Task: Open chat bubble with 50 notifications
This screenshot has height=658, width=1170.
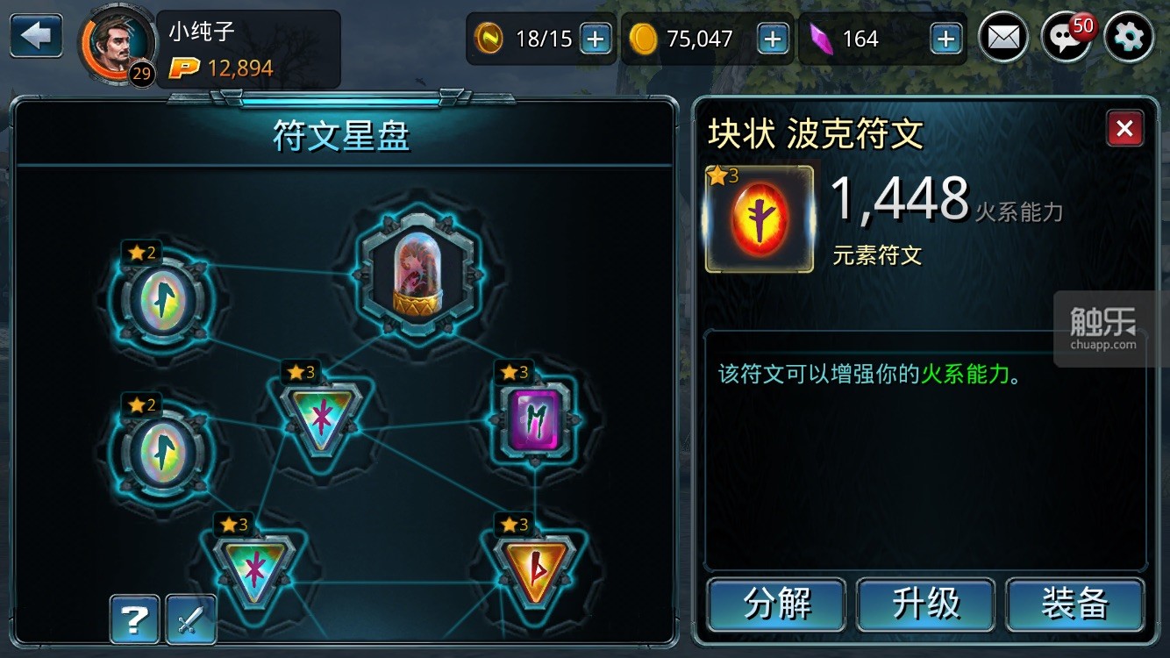Action: click(x=1067, y=39)
